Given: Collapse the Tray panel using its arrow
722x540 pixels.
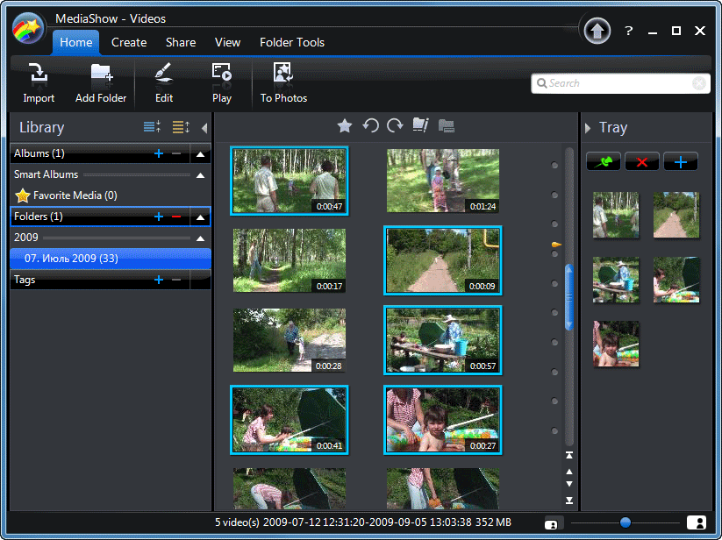Looking at the screenshot, I should [588, 128].
